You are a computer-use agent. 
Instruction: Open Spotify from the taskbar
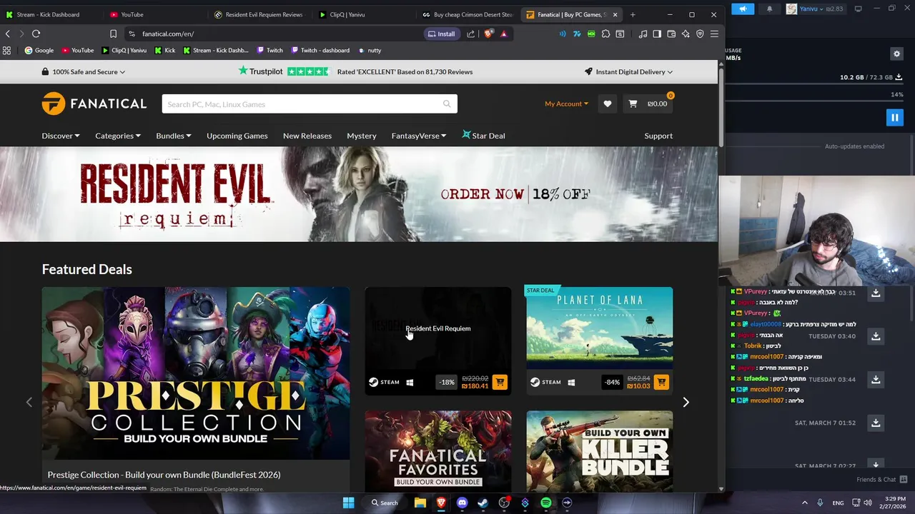[x=546, y=503]
